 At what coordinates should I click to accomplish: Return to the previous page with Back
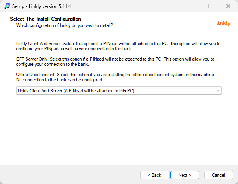155,175
